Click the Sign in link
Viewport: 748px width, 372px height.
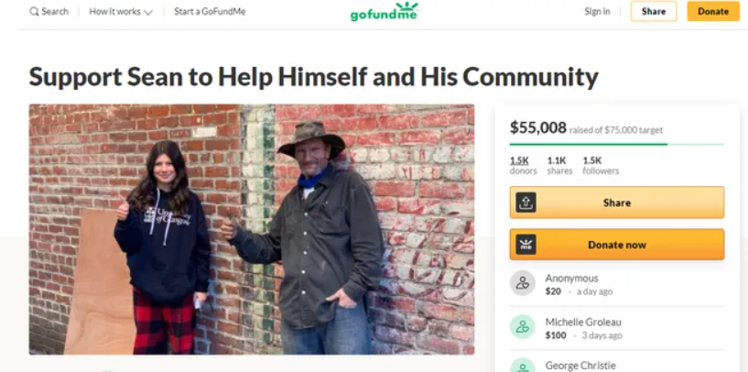597,12
